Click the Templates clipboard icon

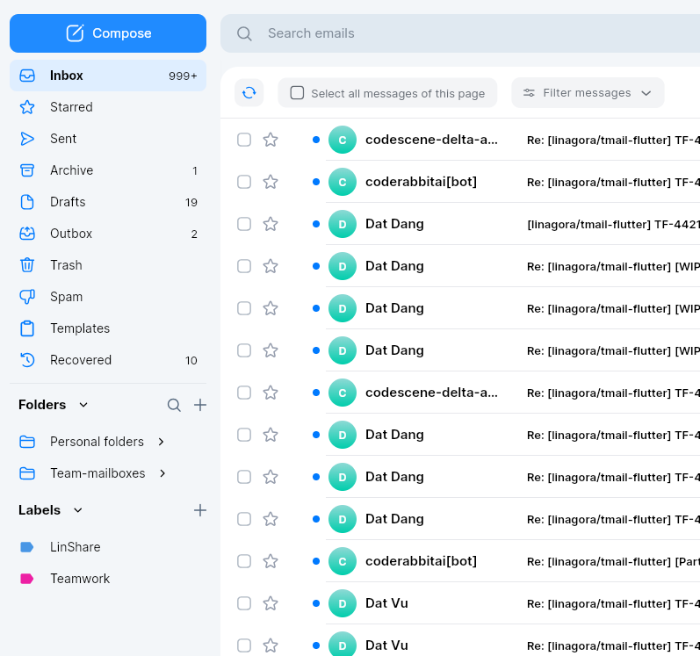[x=27, y=328]
